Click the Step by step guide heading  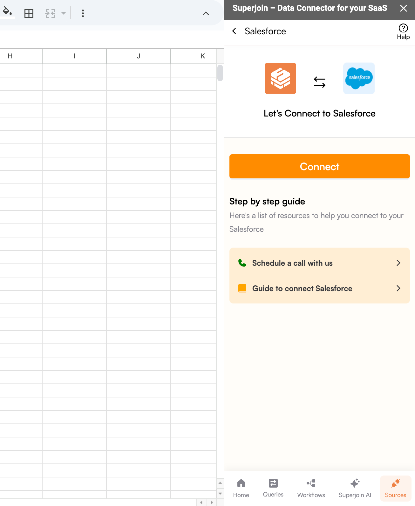point(267,202)
